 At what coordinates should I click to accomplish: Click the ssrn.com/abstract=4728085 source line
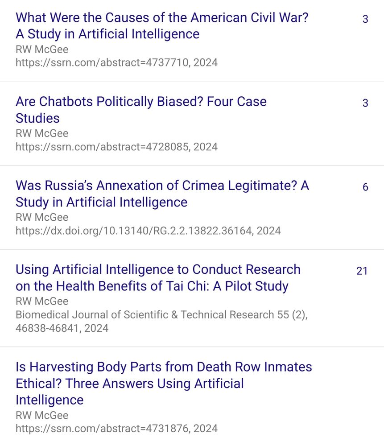pos(116,147)
